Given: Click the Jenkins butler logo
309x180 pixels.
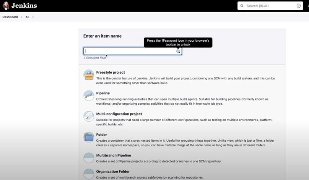Looking at the screenshot, I should click(6, 5).
